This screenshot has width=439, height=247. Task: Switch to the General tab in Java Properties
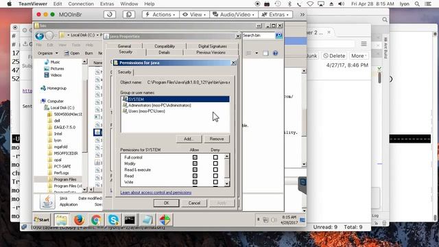(124, 46)
